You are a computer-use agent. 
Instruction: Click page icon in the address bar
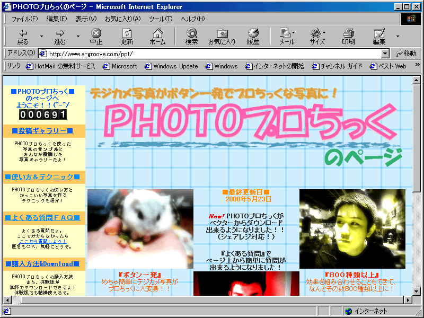[43, 54]
